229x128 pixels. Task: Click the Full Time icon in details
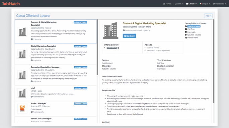[186, 29]
